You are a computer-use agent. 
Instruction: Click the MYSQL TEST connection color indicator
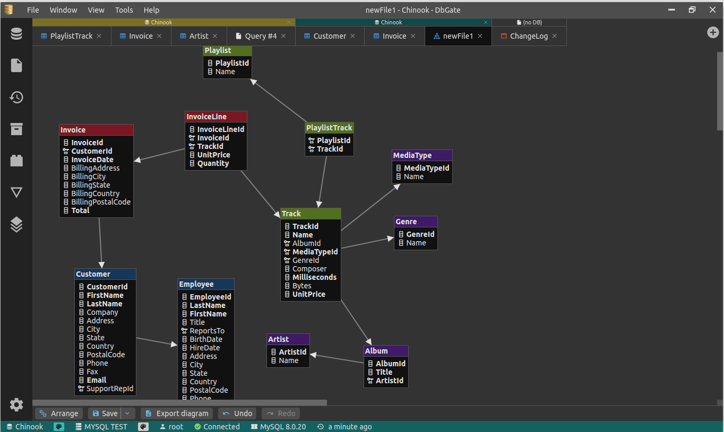click(x=143, y=427)
